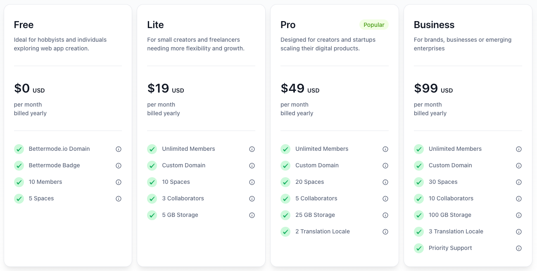Show info for 2 Translation Locale
The image size is (537, 271).
[x=385, y=232]
